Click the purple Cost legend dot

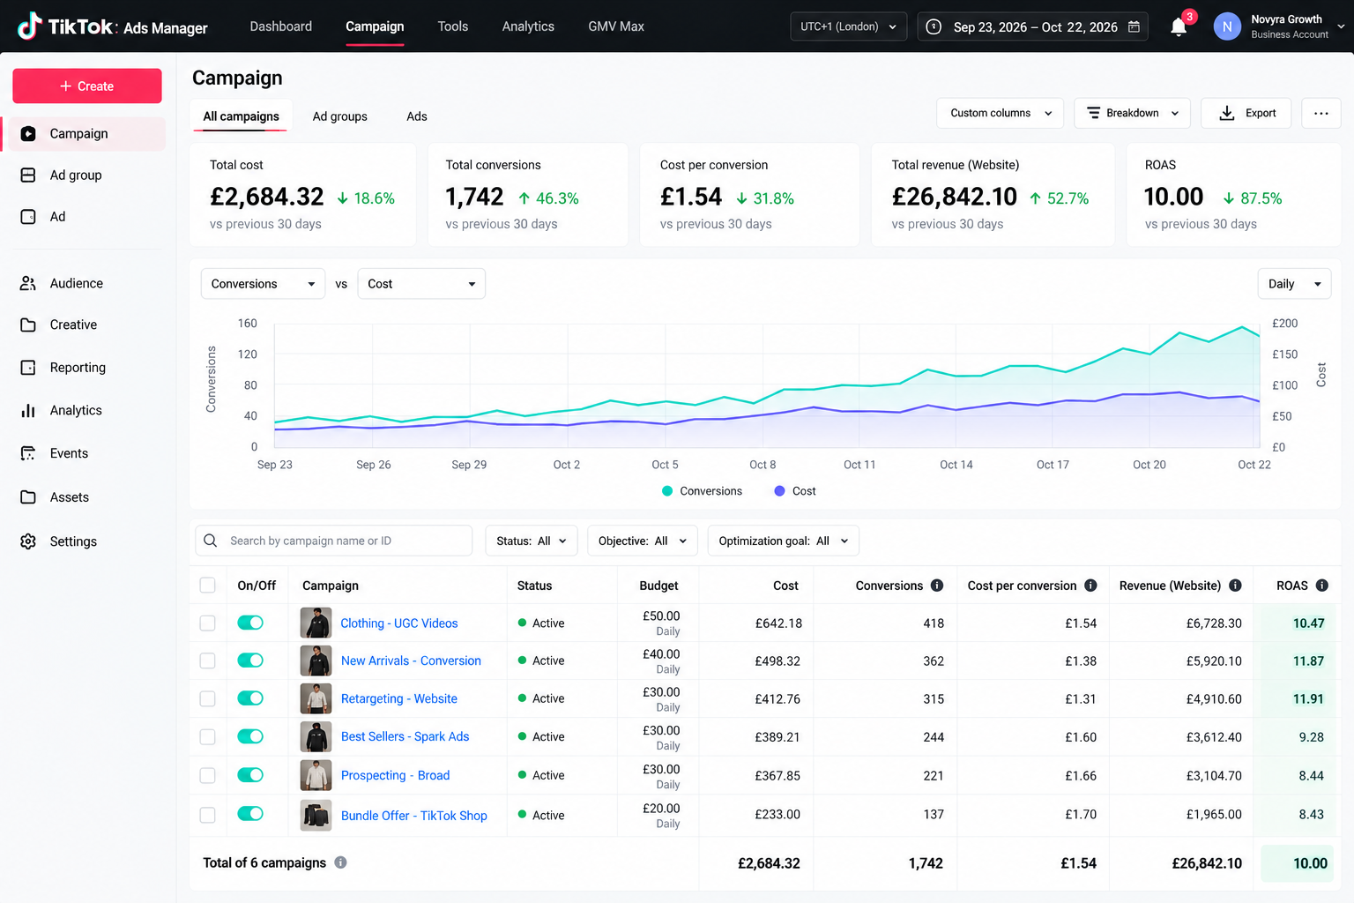[779, 491]
